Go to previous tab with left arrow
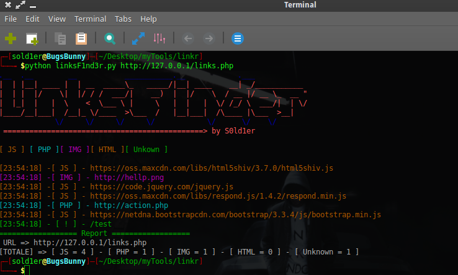Image resolution: width=458 pixels, height=275 pixels. coord(188,38)
